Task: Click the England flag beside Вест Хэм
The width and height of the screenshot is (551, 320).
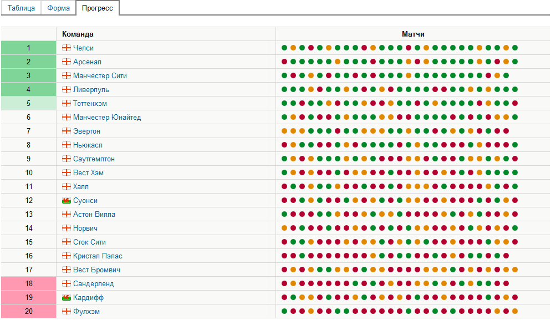Action: click(67, 172)
